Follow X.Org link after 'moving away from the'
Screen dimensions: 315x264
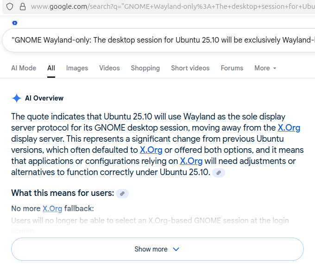pos(289,128)
